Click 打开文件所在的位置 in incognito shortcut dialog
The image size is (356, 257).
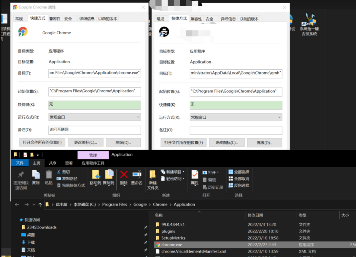click(x=183, y=143)
